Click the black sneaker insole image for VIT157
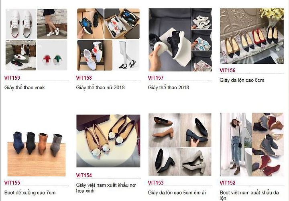Screen dimensions: 289x201 pyautogui.click(x=180, y=40)
